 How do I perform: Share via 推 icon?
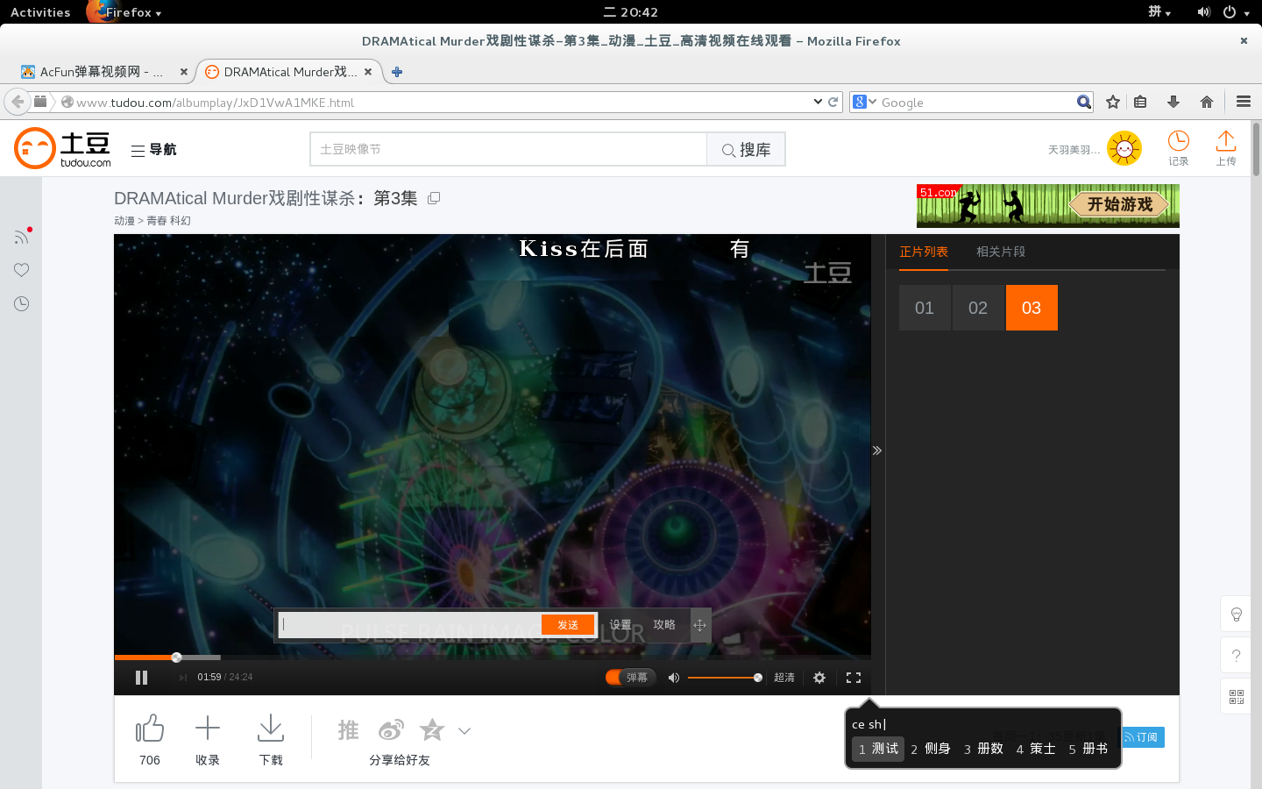[x=348, y=729]
